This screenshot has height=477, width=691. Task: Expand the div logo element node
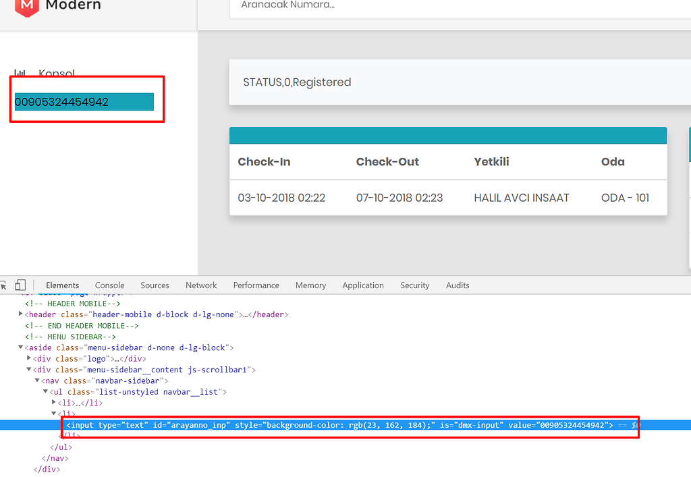coord(28,358)
